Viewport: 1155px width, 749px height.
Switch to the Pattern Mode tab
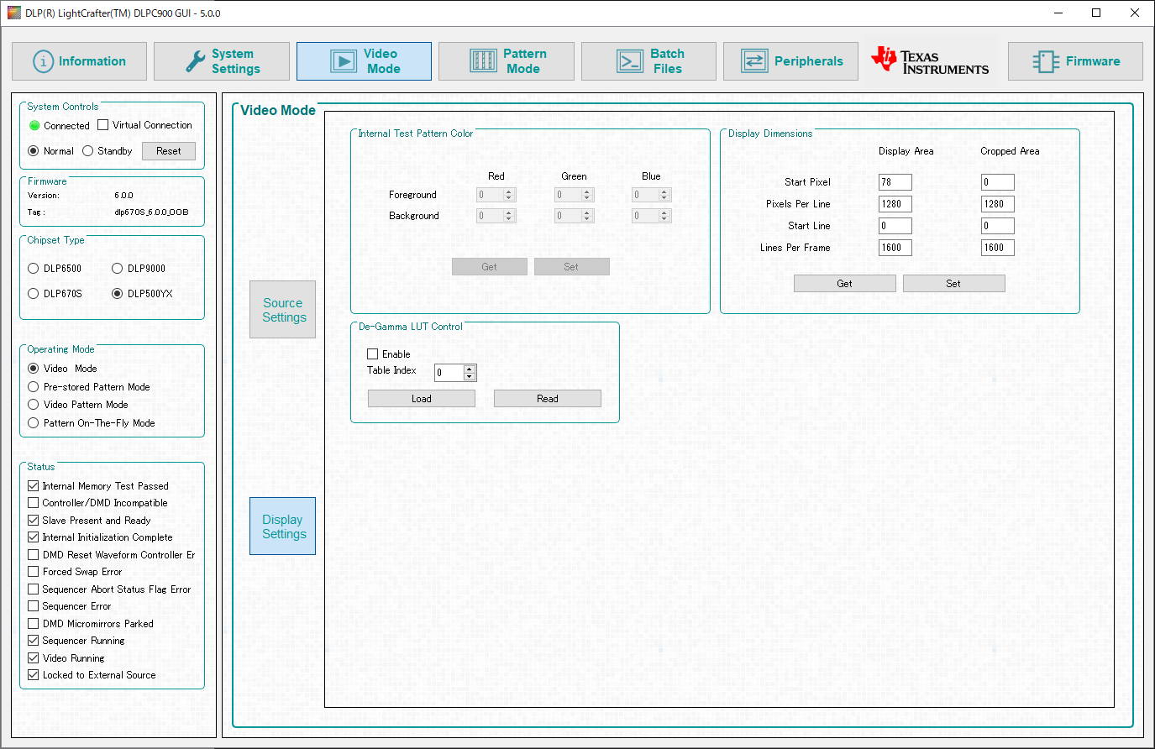(x=507, y=61)
